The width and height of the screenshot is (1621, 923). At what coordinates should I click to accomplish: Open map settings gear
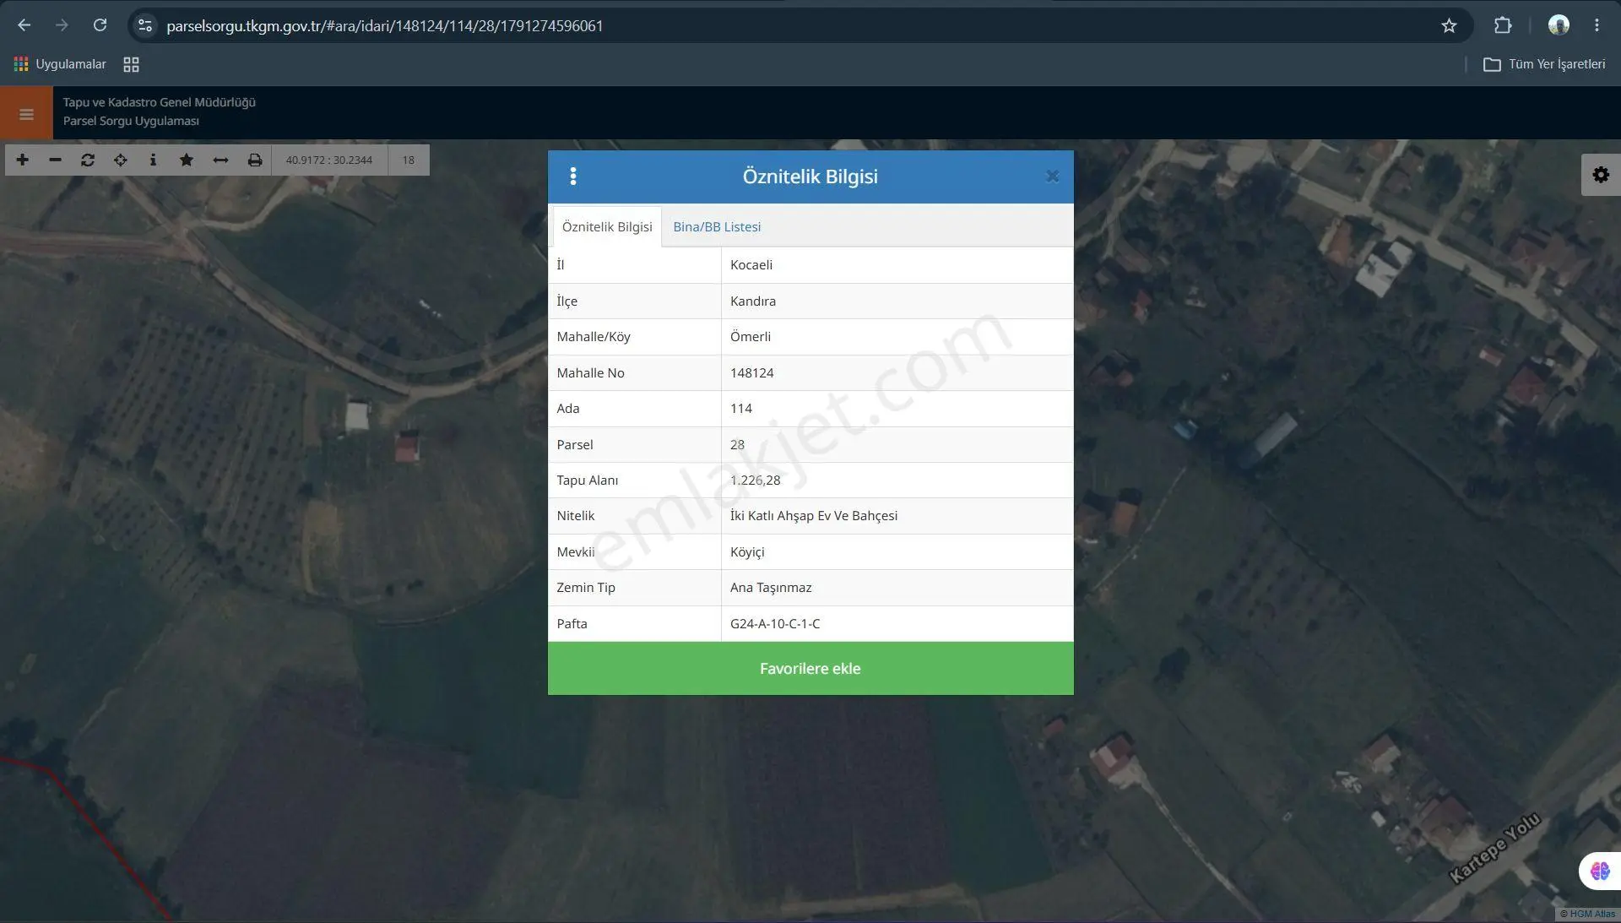(x=1601, y=175)
